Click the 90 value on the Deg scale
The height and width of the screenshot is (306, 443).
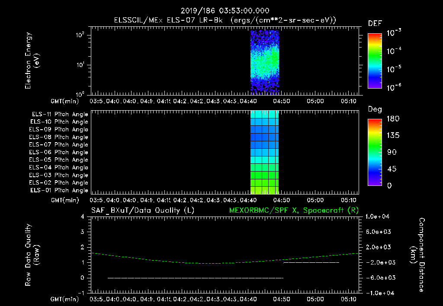[392, 153]
